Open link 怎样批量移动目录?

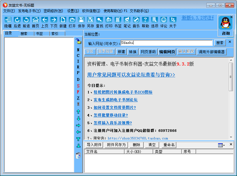point(111,115)
